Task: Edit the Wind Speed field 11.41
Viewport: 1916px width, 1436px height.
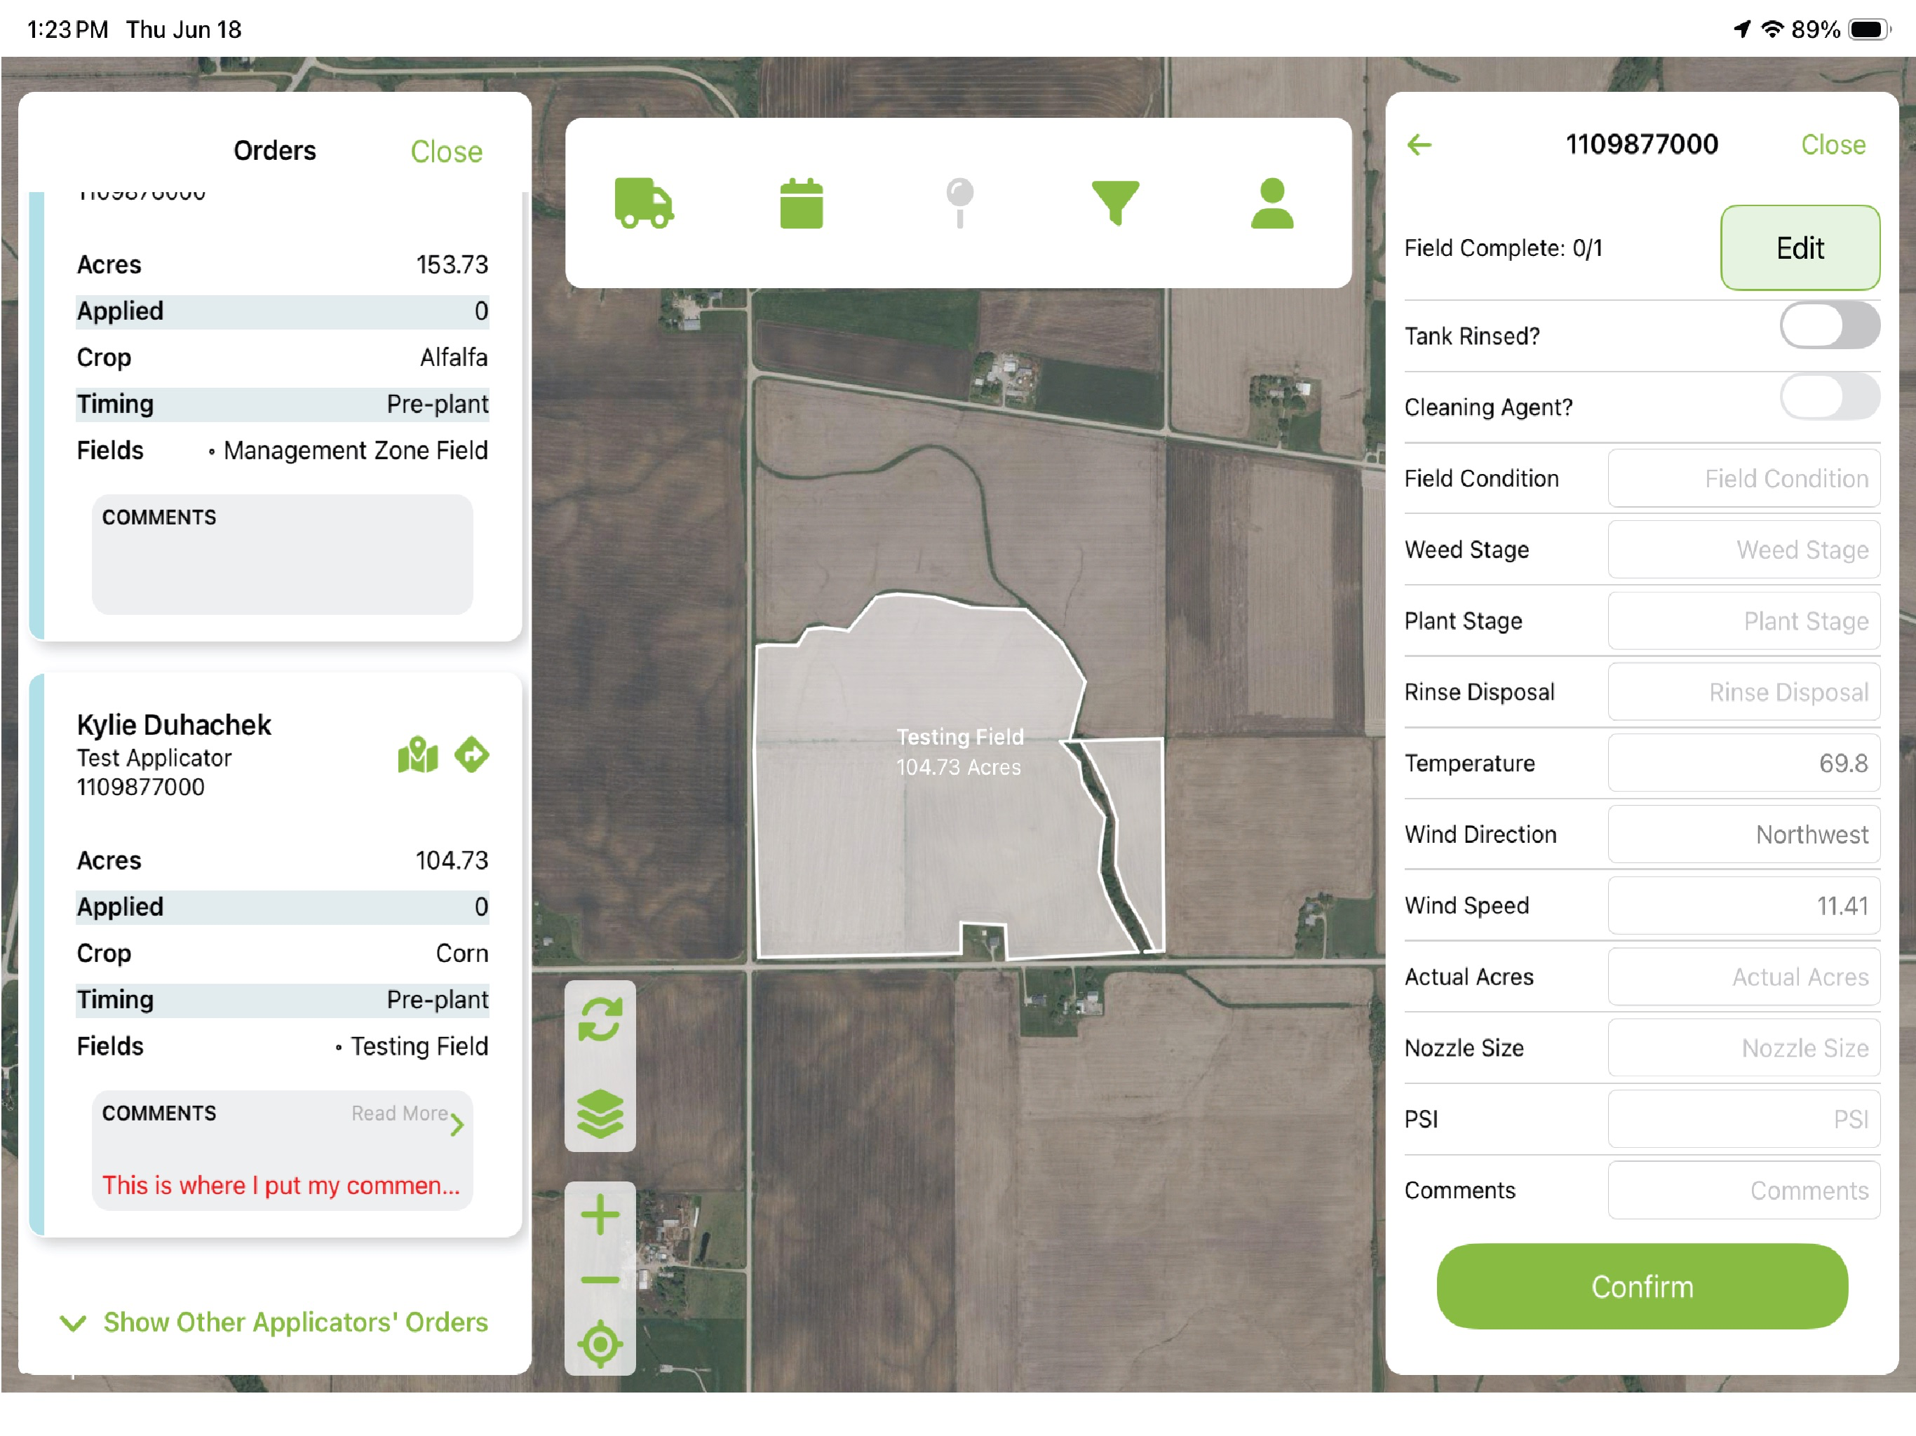Action: pyautogui.click(x=1743, y=906)
